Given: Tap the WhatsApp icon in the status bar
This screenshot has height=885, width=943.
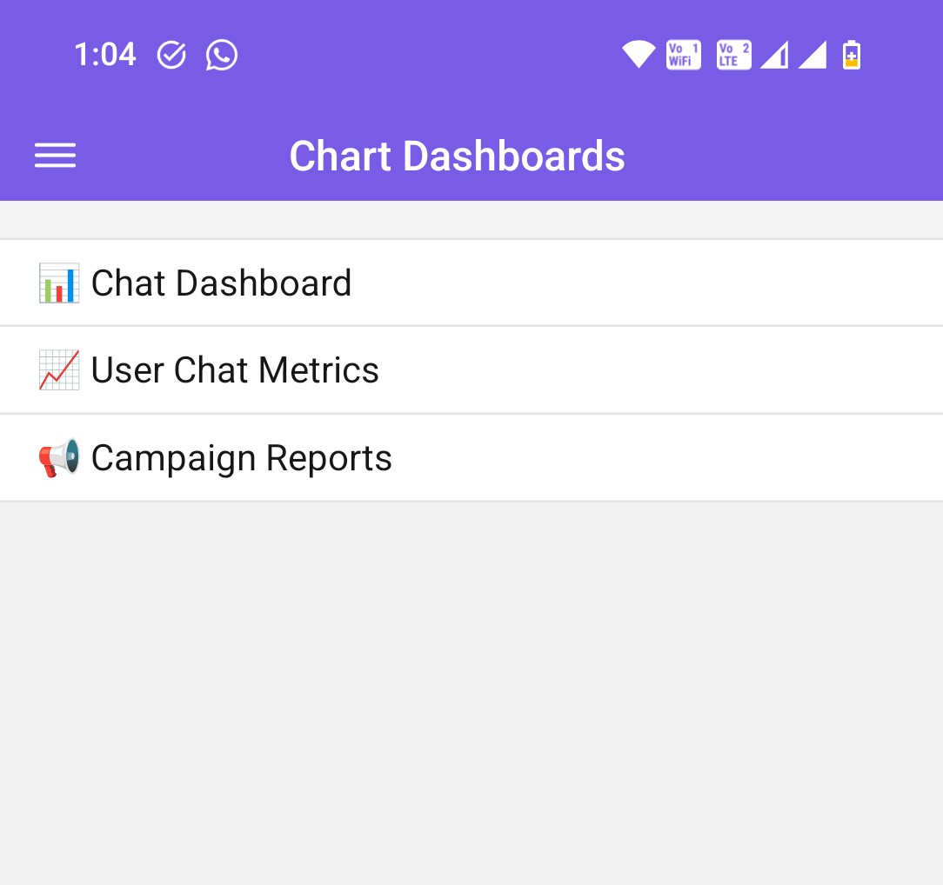Looking at the screenshot, I should coord(223,54).
